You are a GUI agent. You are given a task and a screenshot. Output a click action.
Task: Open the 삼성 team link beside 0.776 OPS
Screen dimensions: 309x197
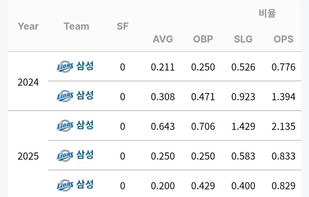[x=85, y=66]
